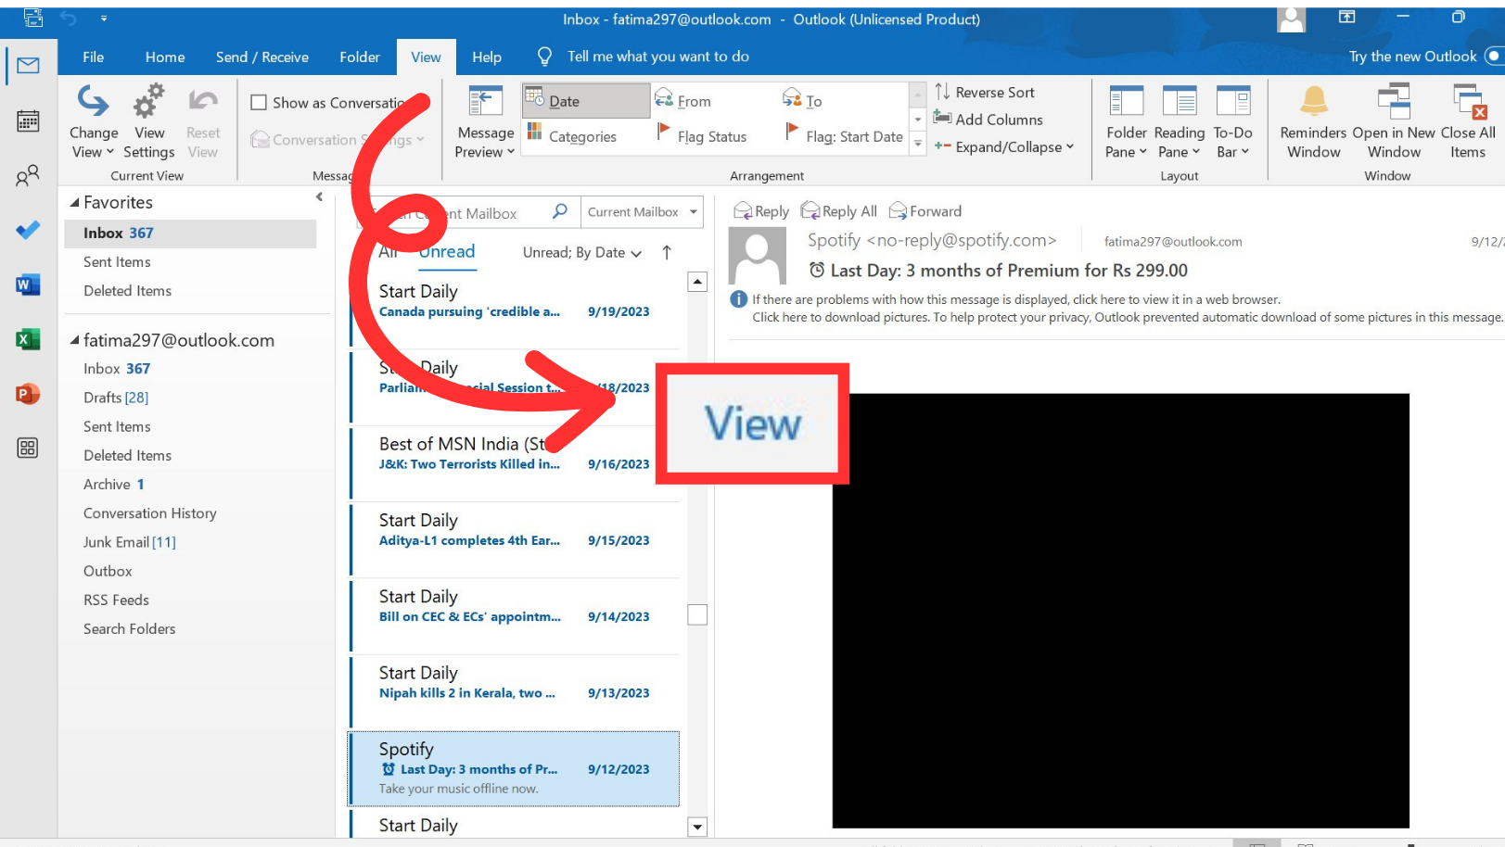Open To Do checkmark icon in sidebar
The image size is (1505, 847).
28,230
